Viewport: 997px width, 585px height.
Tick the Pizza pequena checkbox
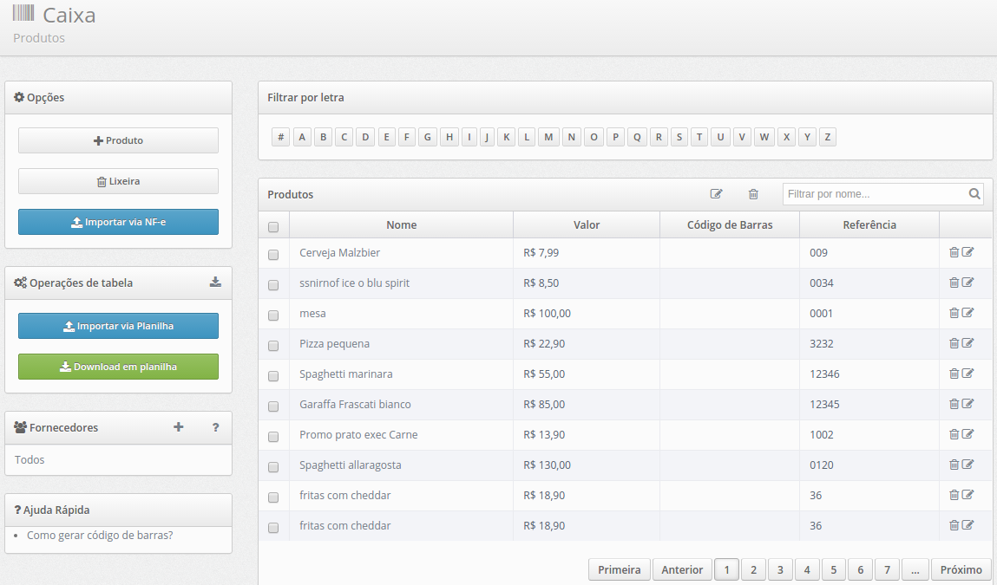click(x=273, y=346)
